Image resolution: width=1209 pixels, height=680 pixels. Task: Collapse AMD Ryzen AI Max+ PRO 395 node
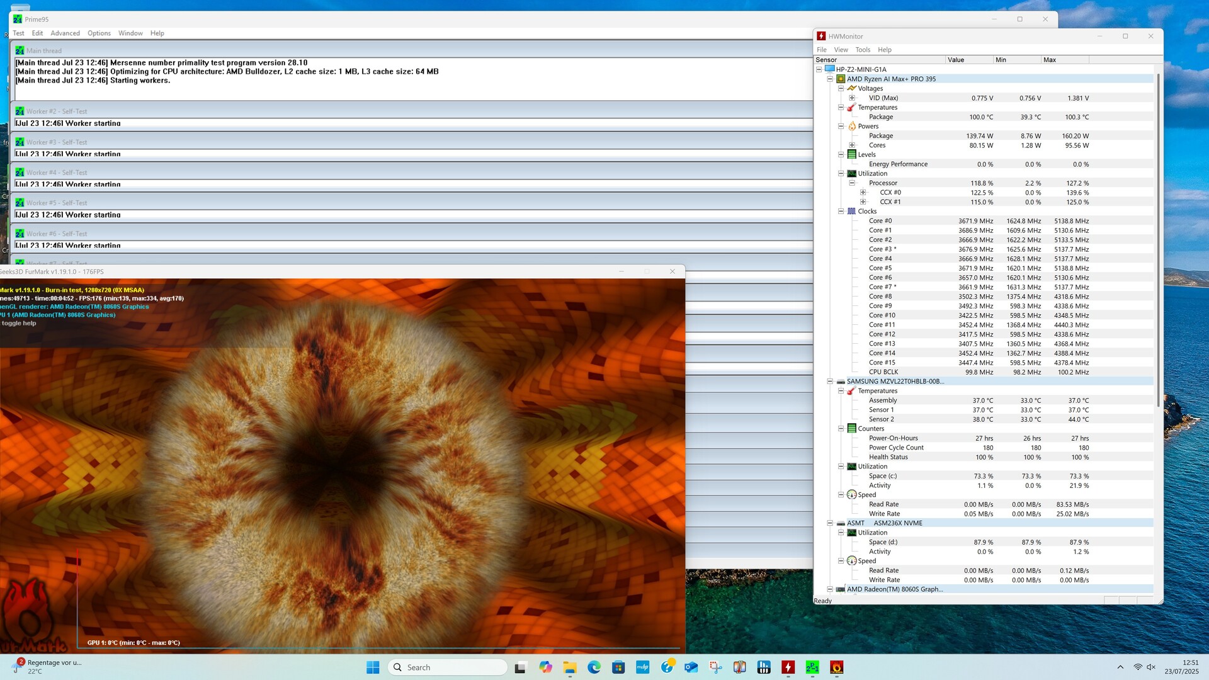coord(830,79)
